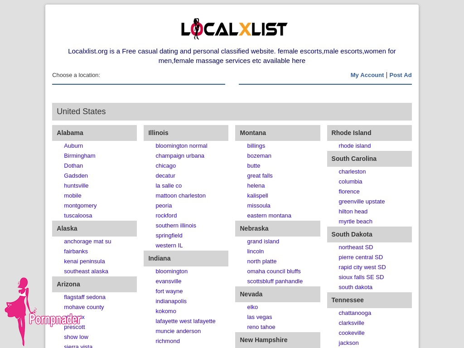Screen dimensions: 464x348
Task: Select elko under Nevada
Action: tap(252, 307)
